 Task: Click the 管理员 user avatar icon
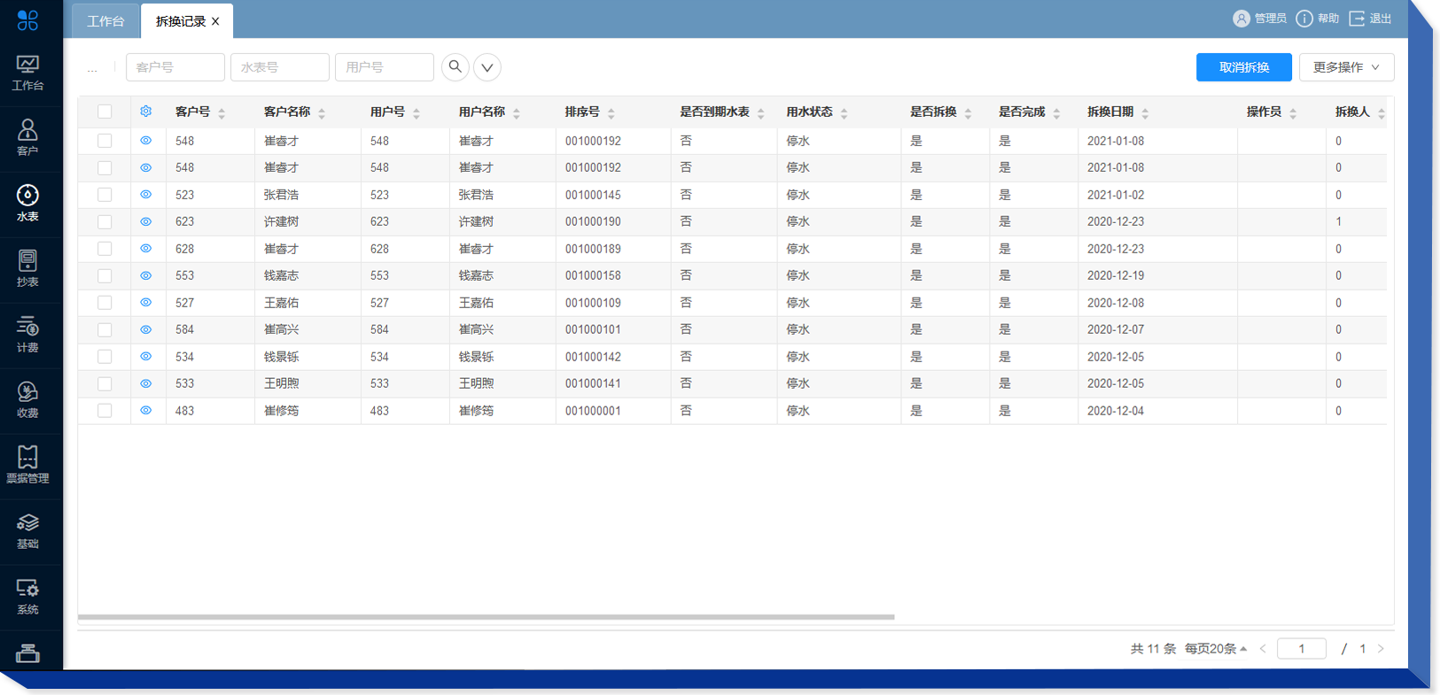[1242, 19]
